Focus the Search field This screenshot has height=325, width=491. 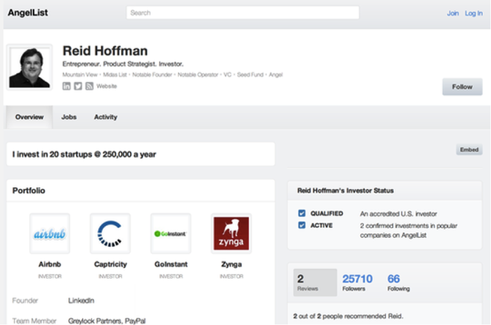(x=243, y=13)
